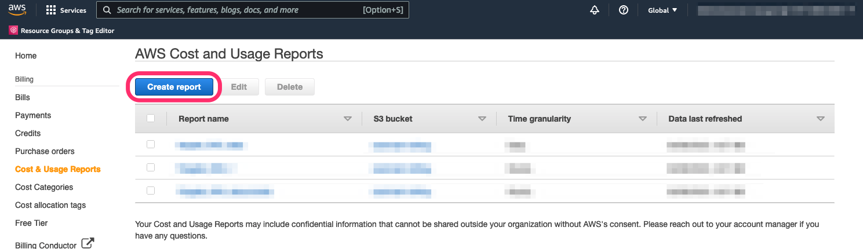The width and height of the screenshot is (863, 249).
Task: Open the AWS logo home link
Action: [17, 10]
